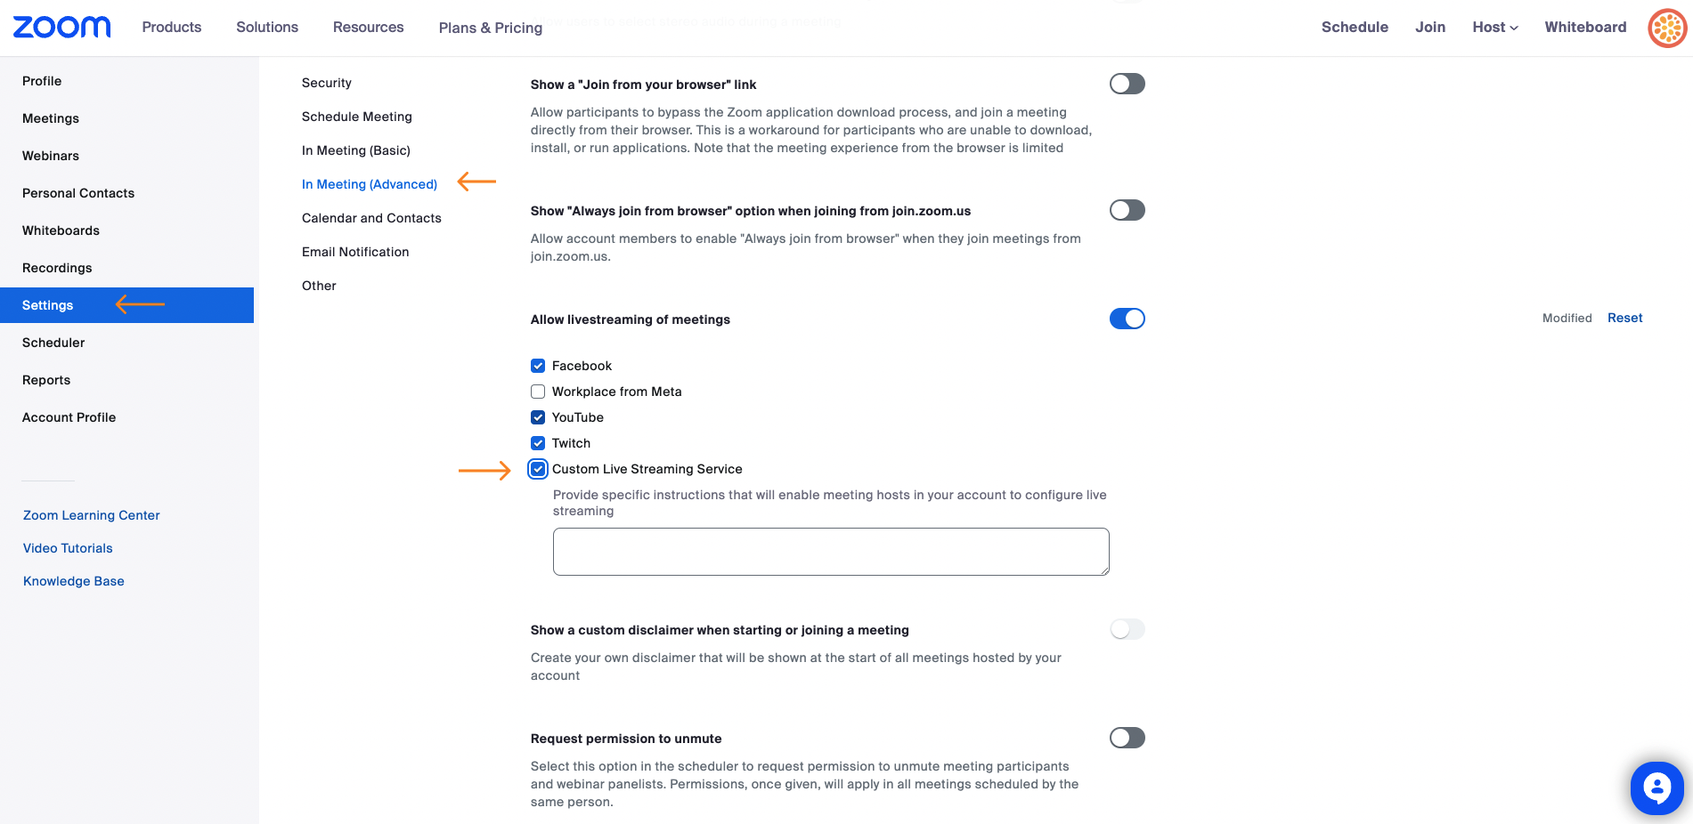Enable Request permission to unmute
Image resolution: width=1693 pixels, height=824 pixels.
tap(1127, 738)
